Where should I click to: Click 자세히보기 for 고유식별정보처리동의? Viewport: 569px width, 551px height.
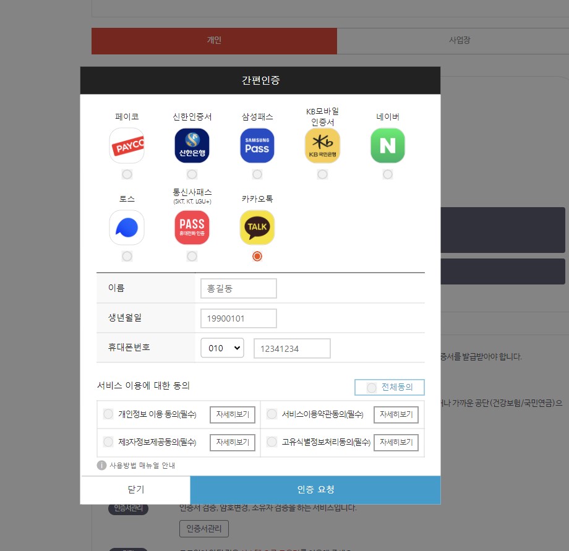coord(396,443)
